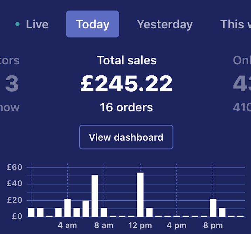Open the Yesterday tab
The height and width of the screenshot is (234, 251).
(165, 24)
